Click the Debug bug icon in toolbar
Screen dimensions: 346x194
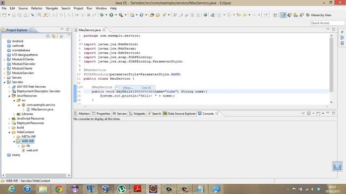pyautogui.click(x=102, y=15)
